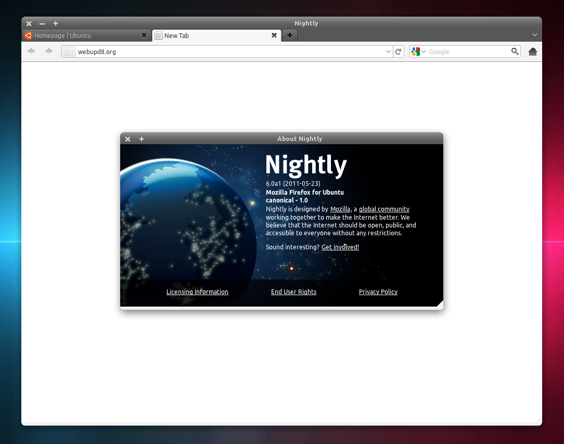Go forward with the forward arrow
The image size is (564, 444).
tap(49, 51)
